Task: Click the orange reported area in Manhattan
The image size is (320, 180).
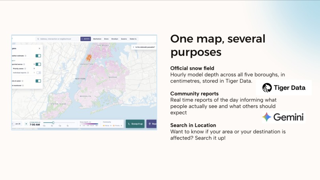Action: 89,58
